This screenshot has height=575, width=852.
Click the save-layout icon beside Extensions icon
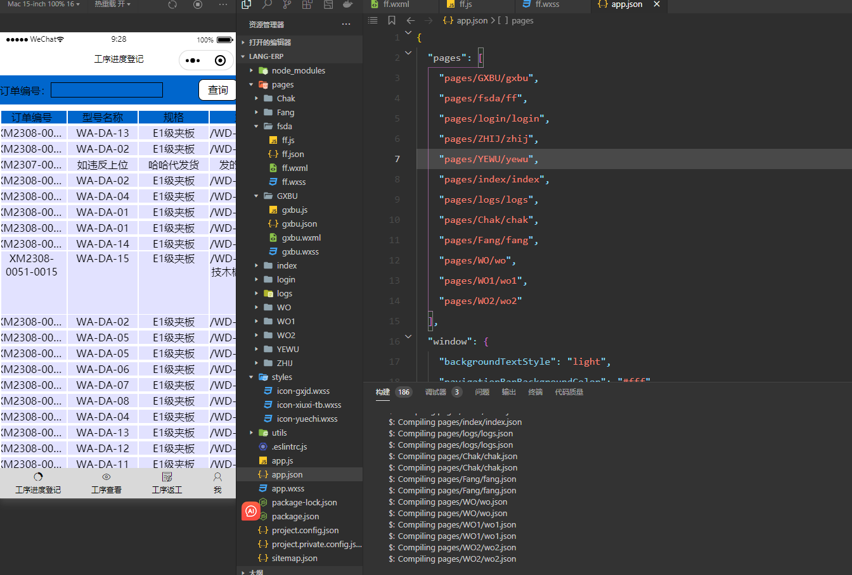click(328, 4)
